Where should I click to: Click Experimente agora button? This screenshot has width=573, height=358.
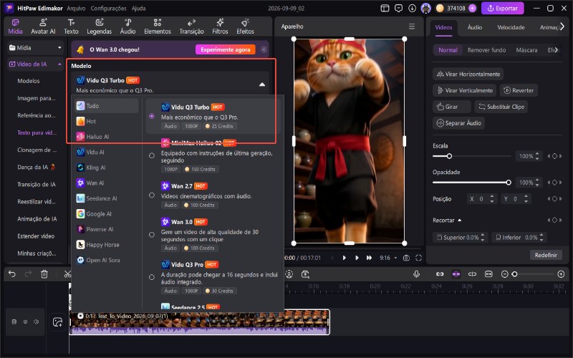tap(226, 49)
